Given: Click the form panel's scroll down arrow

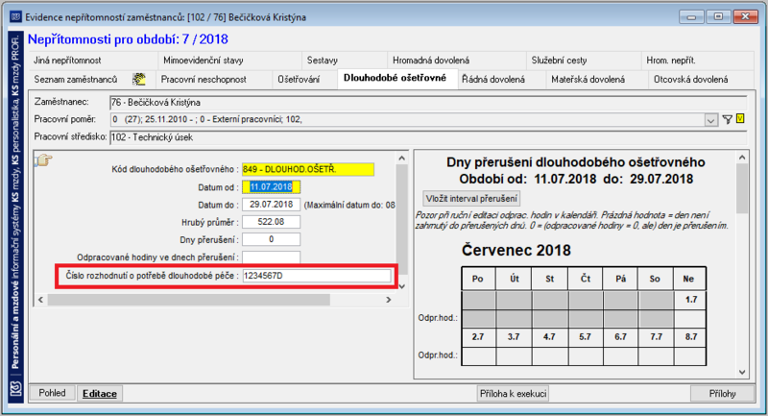Looking at the screenshot, I should coord(401,286).
